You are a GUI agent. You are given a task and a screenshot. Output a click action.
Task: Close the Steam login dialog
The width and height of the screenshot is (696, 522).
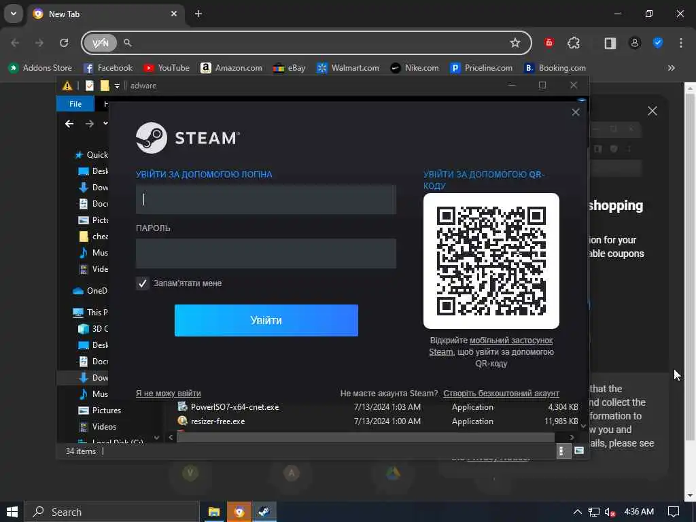point(575,112)
